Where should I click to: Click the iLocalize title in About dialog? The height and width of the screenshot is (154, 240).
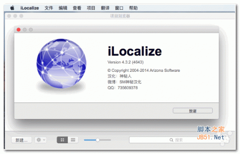point(134,51)
